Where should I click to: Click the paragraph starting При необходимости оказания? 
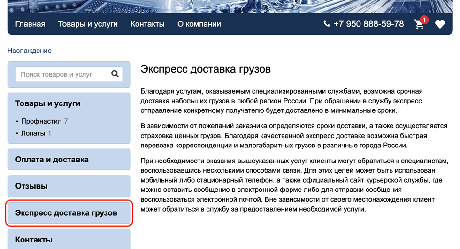point(295,185)
